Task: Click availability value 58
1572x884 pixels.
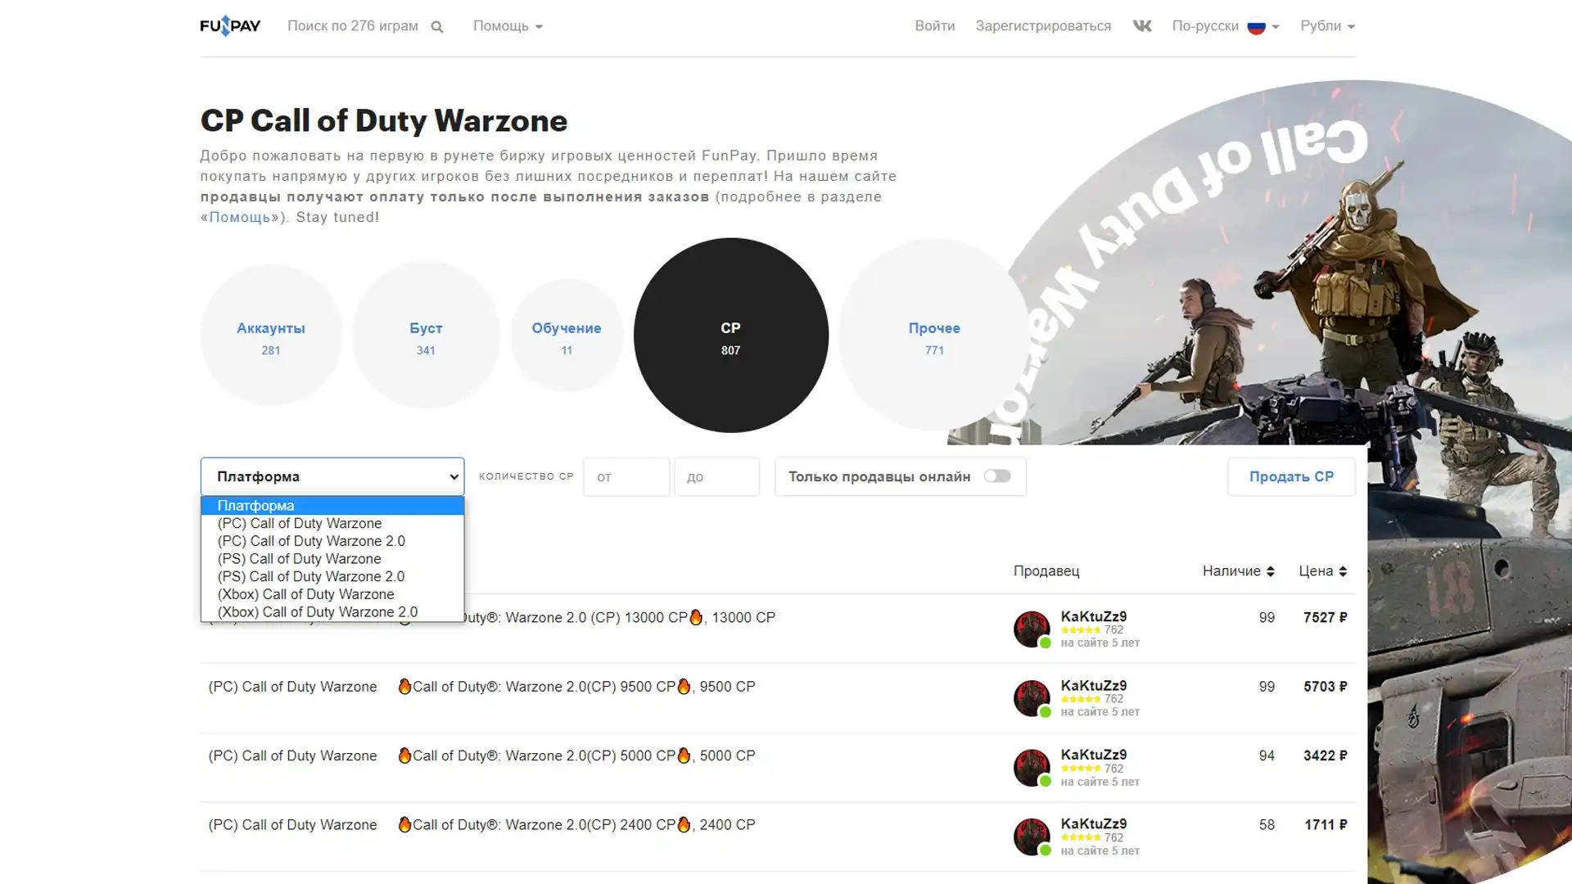Action: 1267,825
